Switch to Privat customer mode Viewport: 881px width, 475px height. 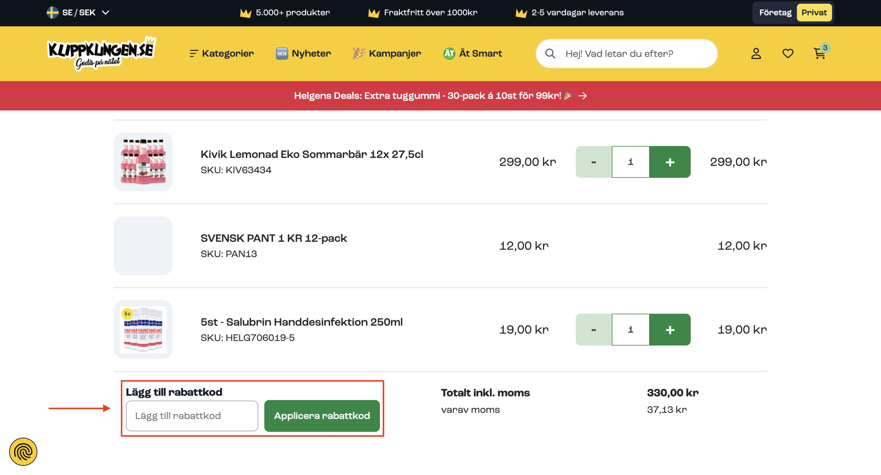[x=814, y=13]
